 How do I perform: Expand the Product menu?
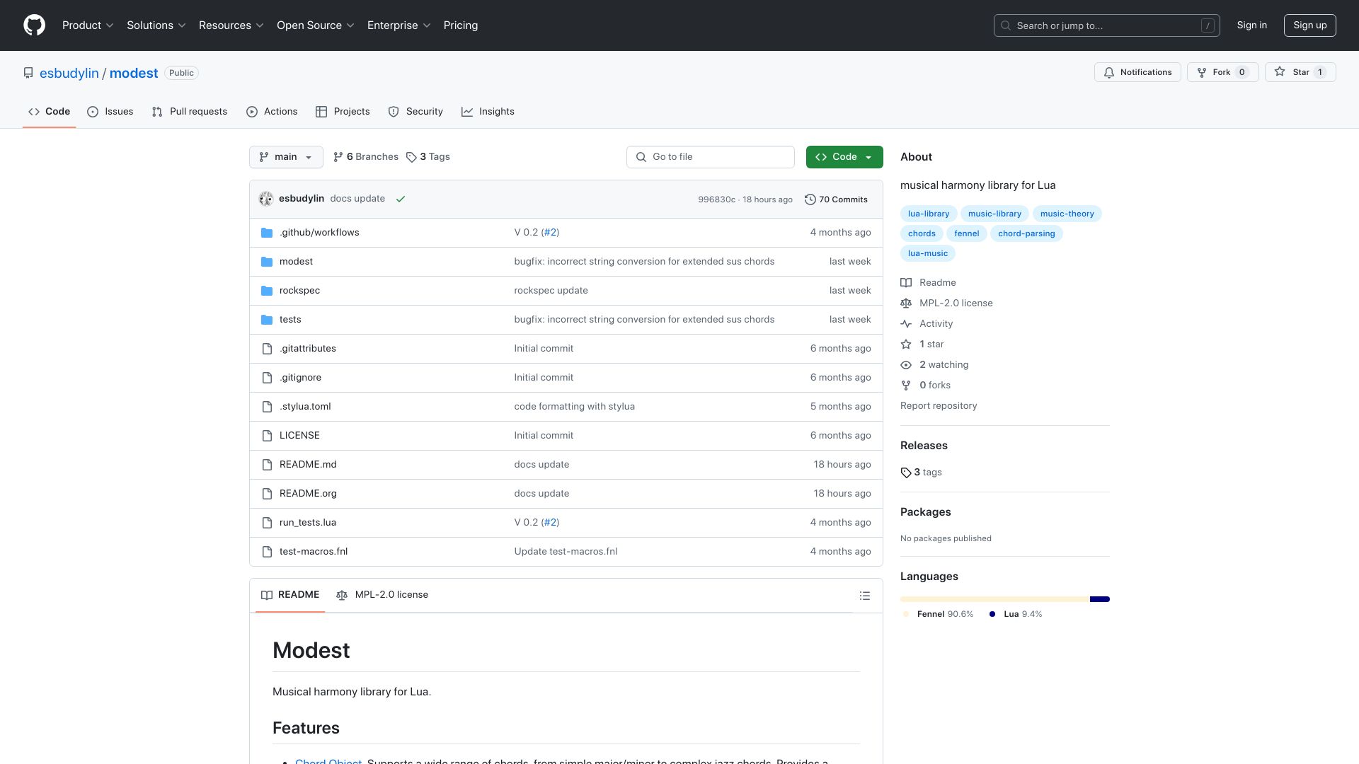[88, 25]
